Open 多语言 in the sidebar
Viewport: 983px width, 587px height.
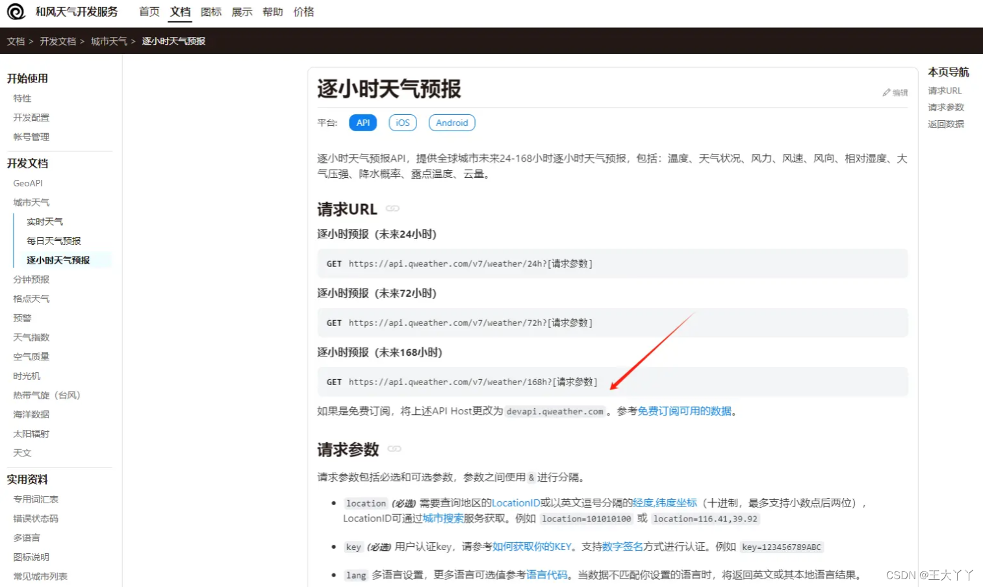(x=27, y=538)
